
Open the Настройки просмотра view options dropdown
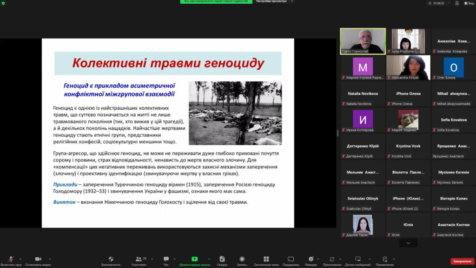click(x=275, y=2)
